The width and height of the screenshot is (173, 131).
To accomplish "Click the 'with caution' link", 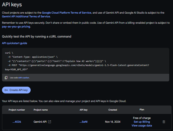I will point(24,78).
